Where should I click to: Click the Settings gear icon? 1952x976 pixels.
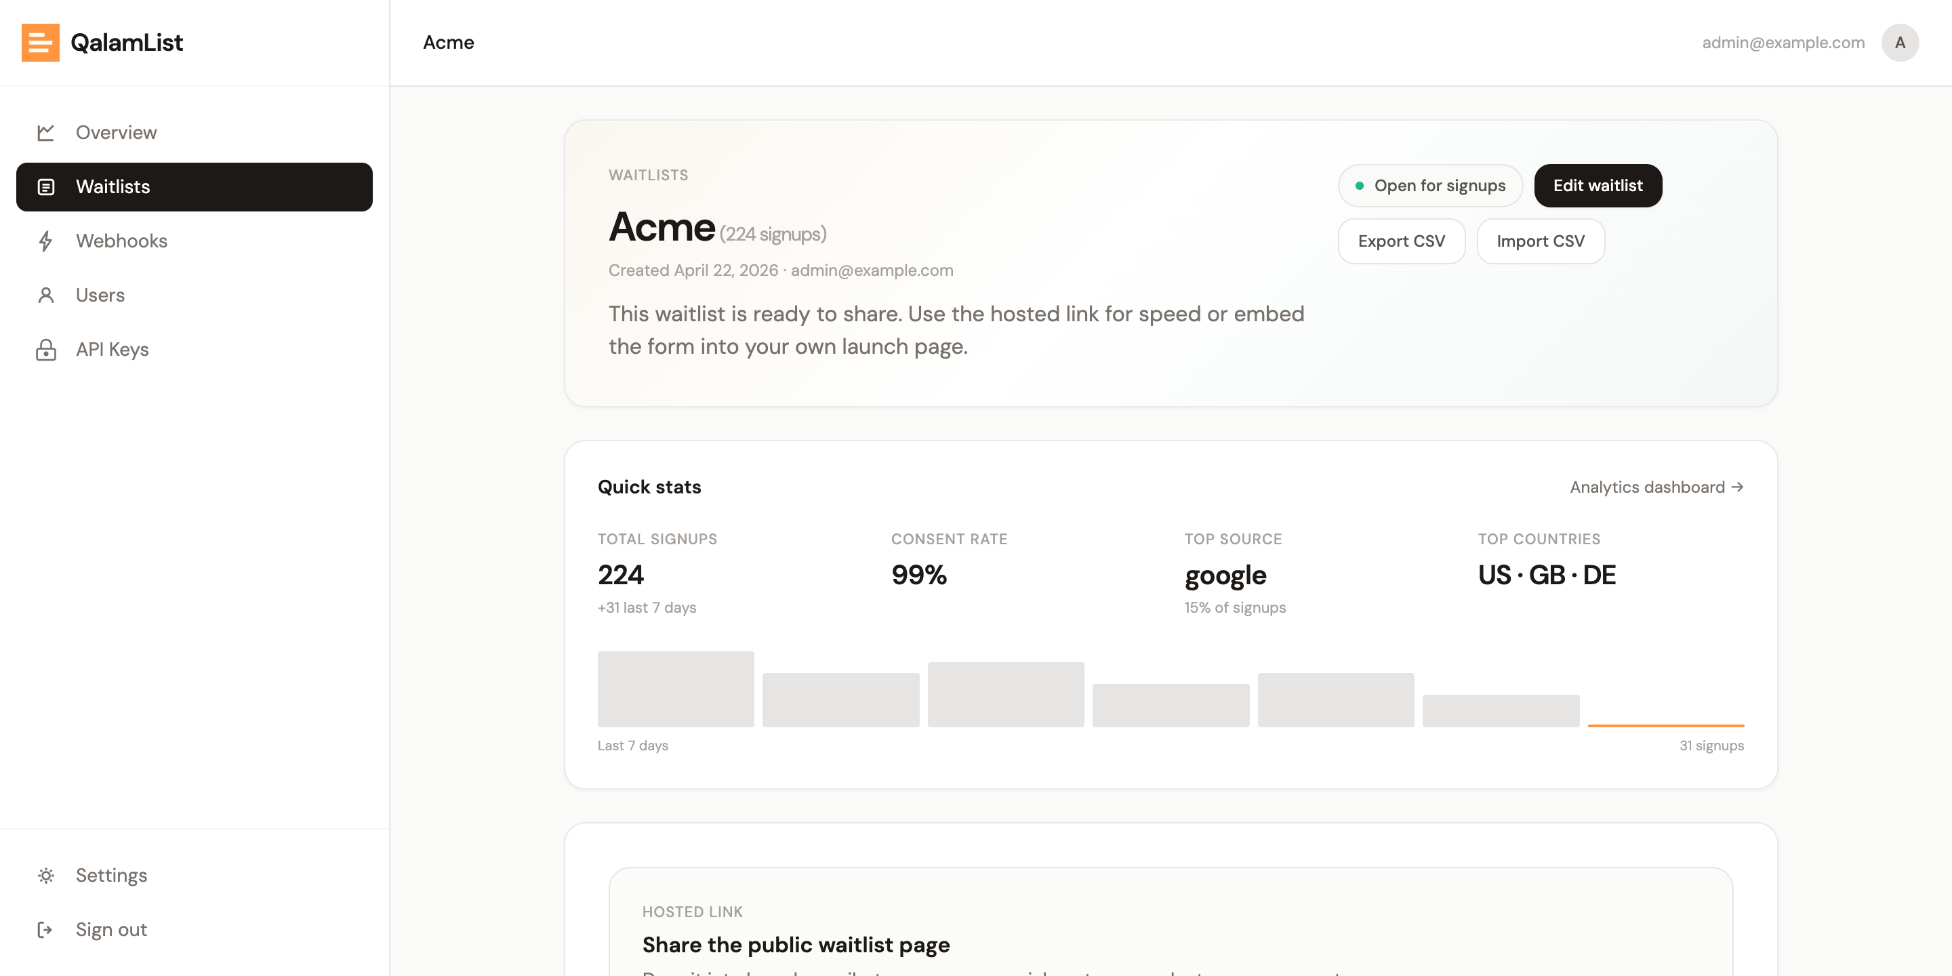tap(45, 875)
